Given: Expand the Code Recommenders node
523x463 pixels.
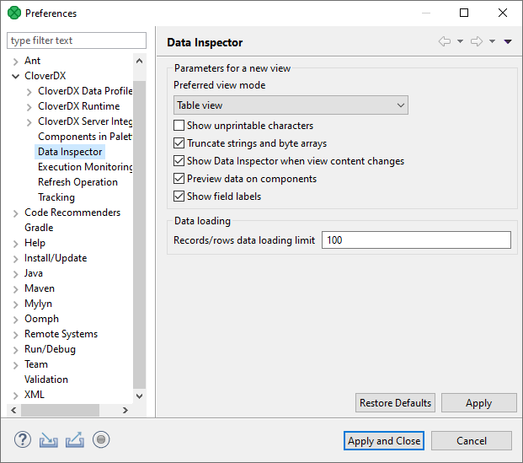Looking at the screenshot, I should click(16, 213).
